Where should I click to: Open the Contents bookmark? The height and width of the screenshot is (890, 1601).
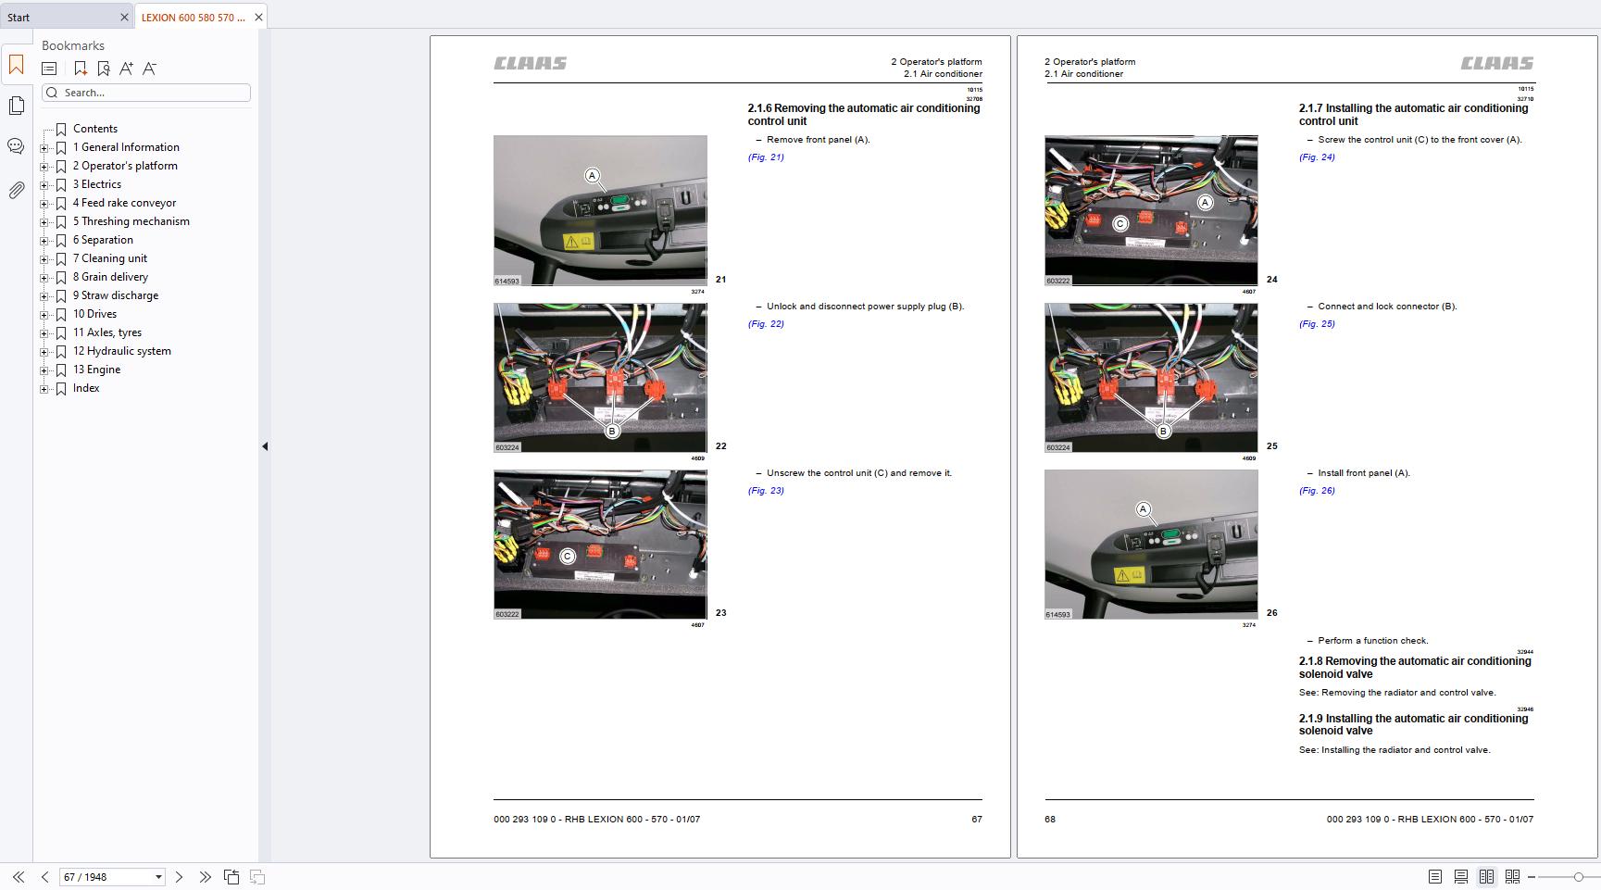[95, 129]
